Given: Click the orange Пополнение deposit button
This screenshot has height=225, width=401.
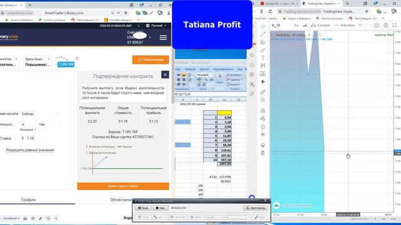Looking at the screenshot, I should [x=150, y=60].
